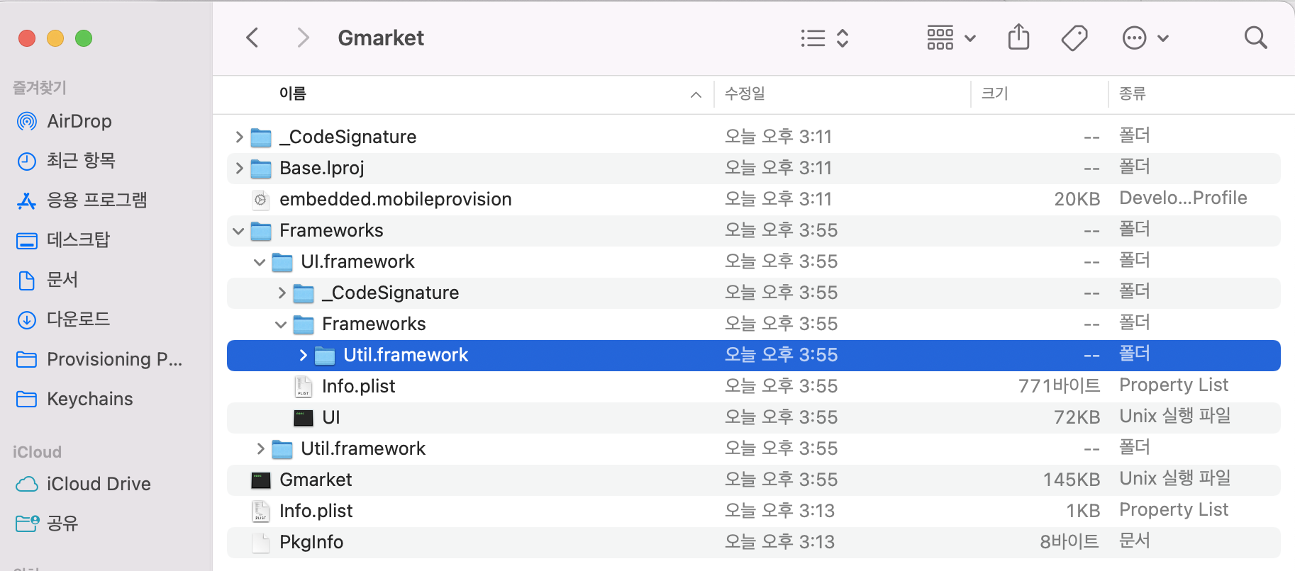Click the Develo...Profile kind cell
This screenshot has width=1295, height=571.
point(1183,198)
